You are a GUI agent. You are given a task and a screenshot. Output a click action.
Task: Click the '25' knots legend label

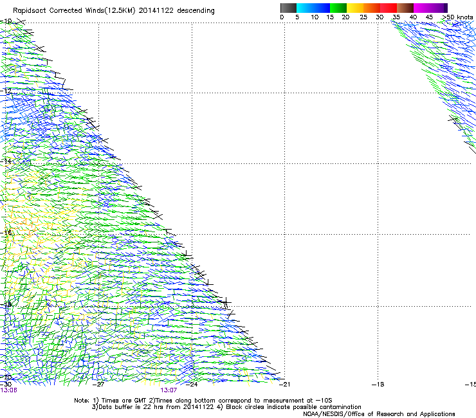[363, 17]
